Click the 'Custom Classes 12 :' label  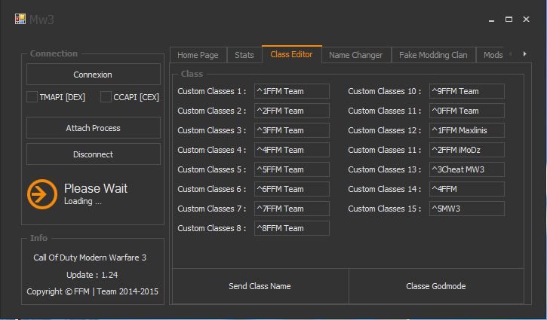point(385,130)
